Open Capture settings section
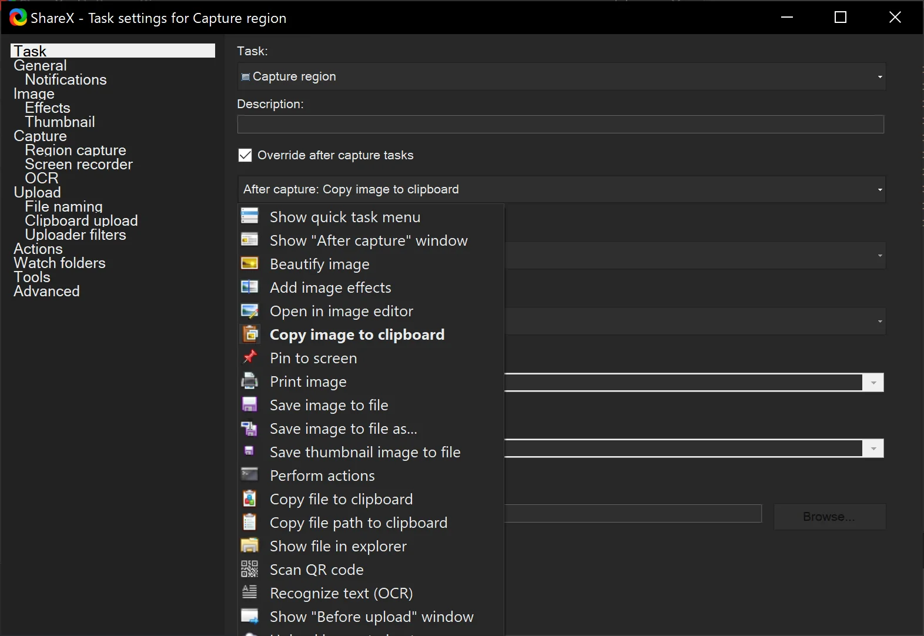The height and width of the screenshot is (636, 924). [x=40, y=136]
